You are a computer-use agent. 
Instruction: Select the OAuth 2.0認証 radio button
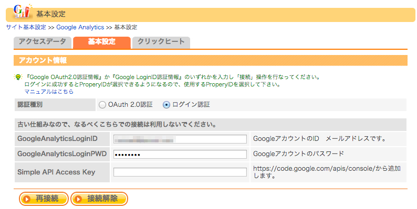pyautogui.click(x=102, y=105)
